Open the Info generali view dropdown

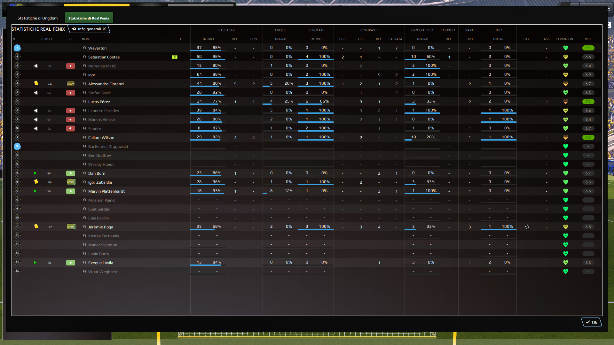[89, 29]
